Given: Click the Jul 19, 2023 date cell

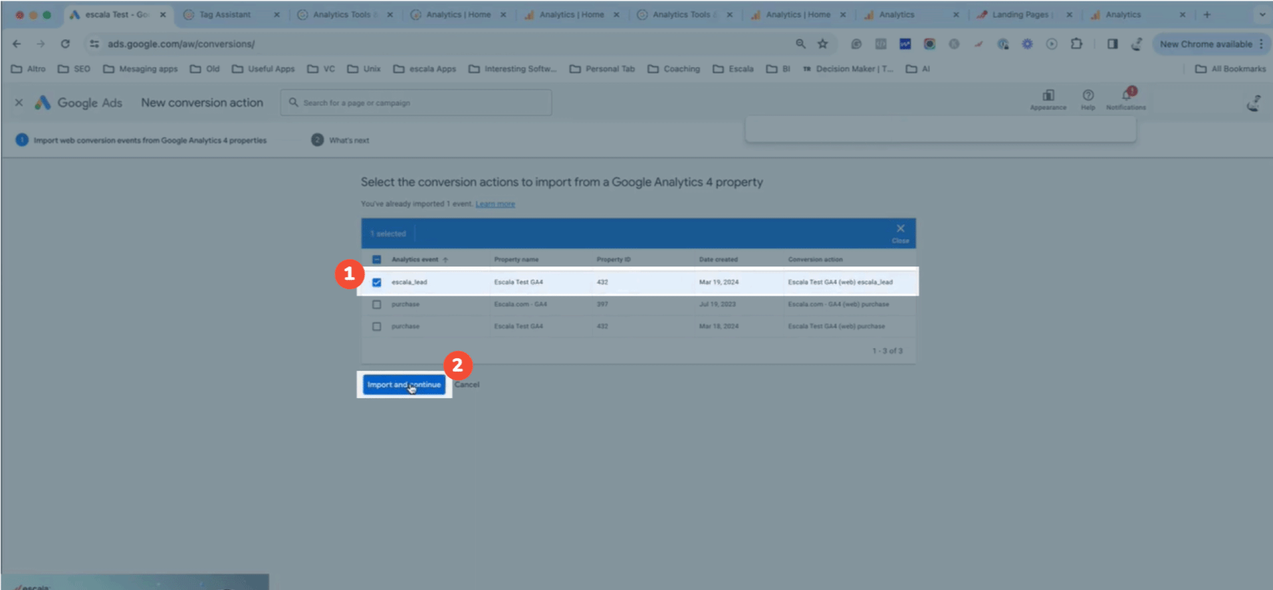Looking at the screenshot, I should pos(717,304).
